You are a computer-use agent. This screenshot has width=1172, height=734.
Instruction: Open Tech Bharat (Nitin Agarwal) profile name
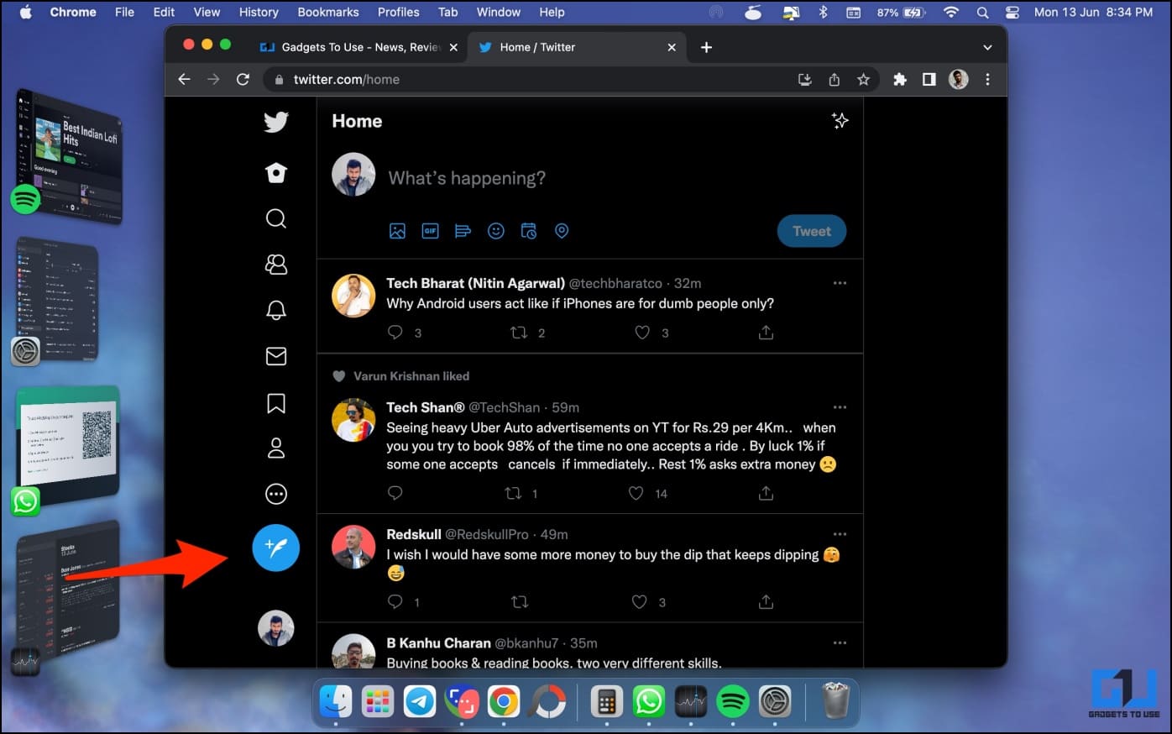475,283
